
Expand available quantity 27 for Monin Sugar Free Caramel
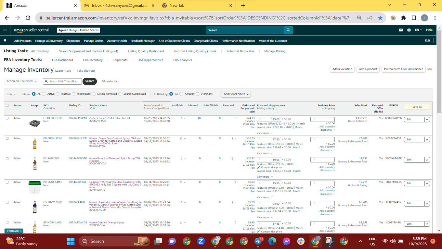pyautogui.click(x=185, y=138)
